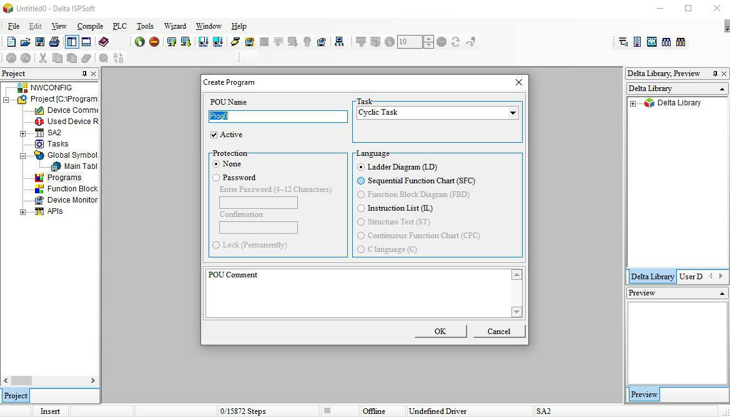Select the Device Monitor tree item
The image size is (730, 417).
(72, 200)
